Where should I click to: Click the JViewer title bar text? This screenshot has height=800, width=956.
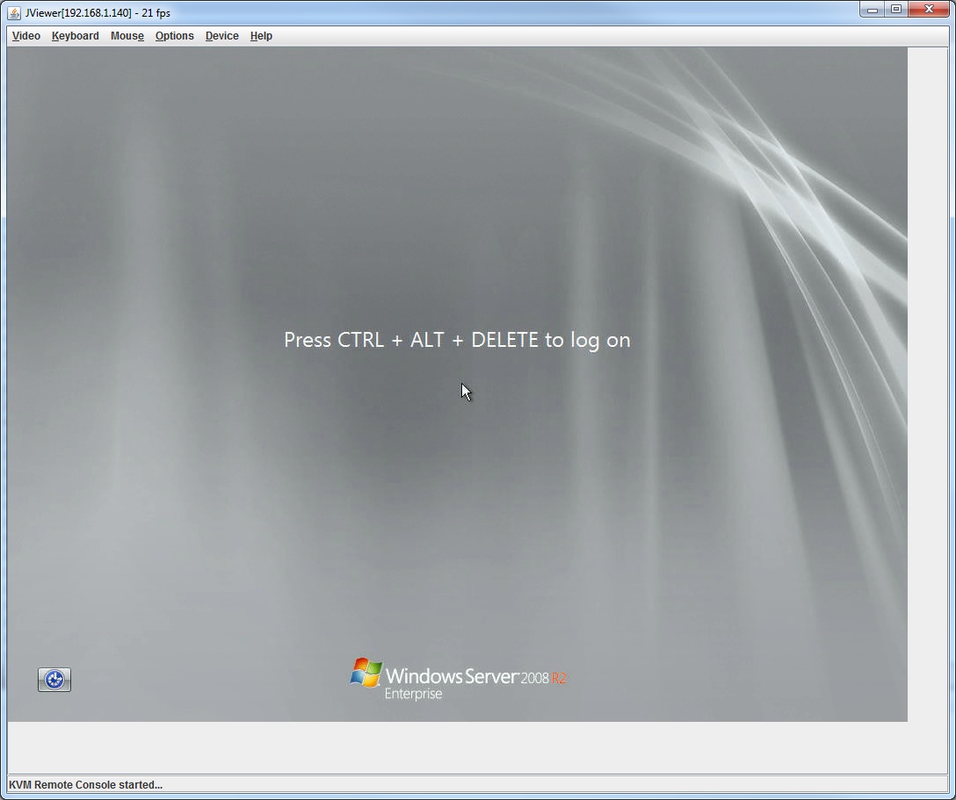coord(98,13)
